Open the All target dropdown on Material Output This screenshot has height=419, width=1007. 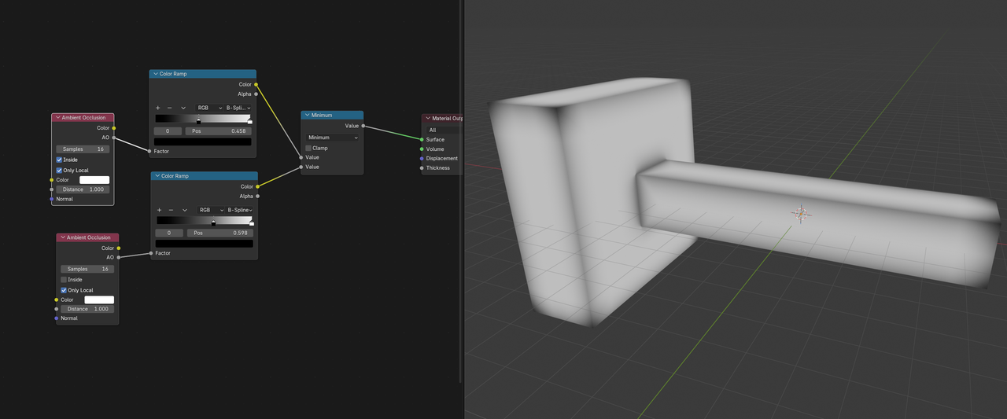click(x=442, y=130)
